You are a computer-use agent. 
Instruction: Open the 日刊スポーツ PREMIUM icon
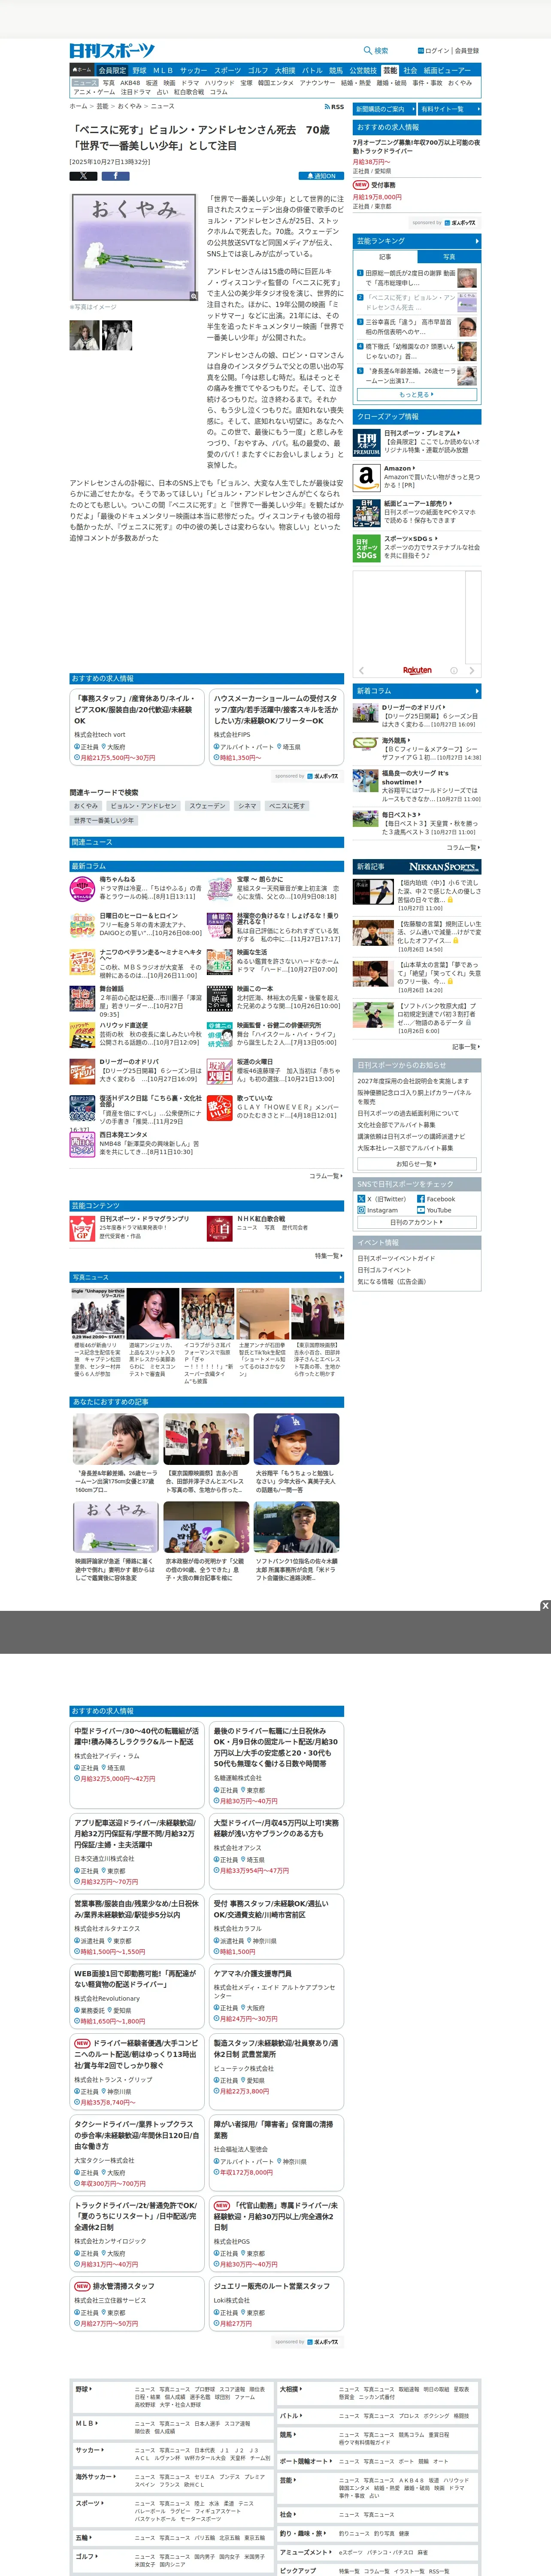point(366,443)
